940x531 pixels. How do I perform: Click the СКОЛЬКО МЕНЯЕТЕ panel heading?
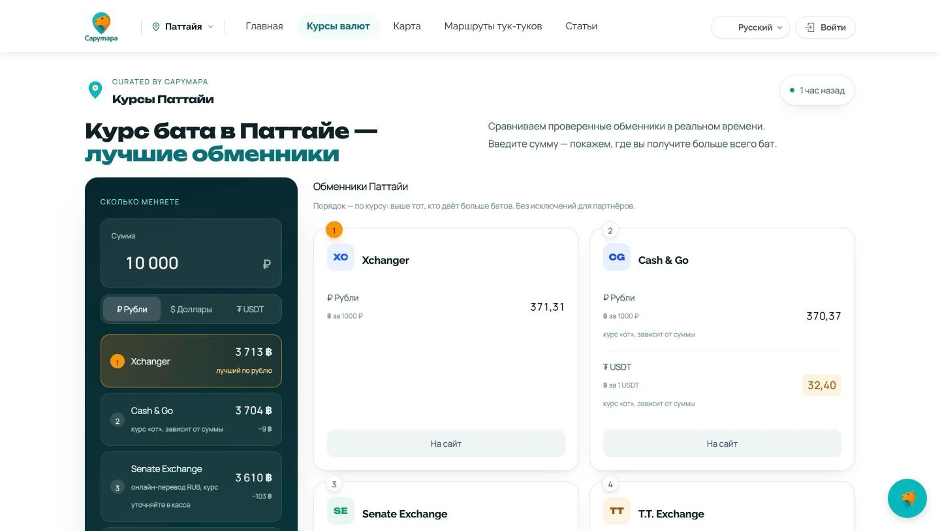(140, 202)
